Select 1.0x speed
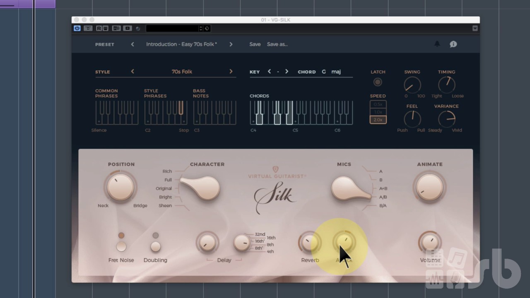The image size is (530, 298). (378, 112)
